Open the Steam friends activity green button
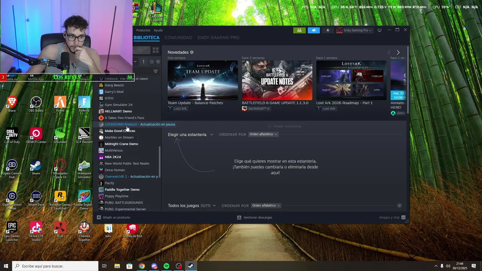 tap(299, 30)
